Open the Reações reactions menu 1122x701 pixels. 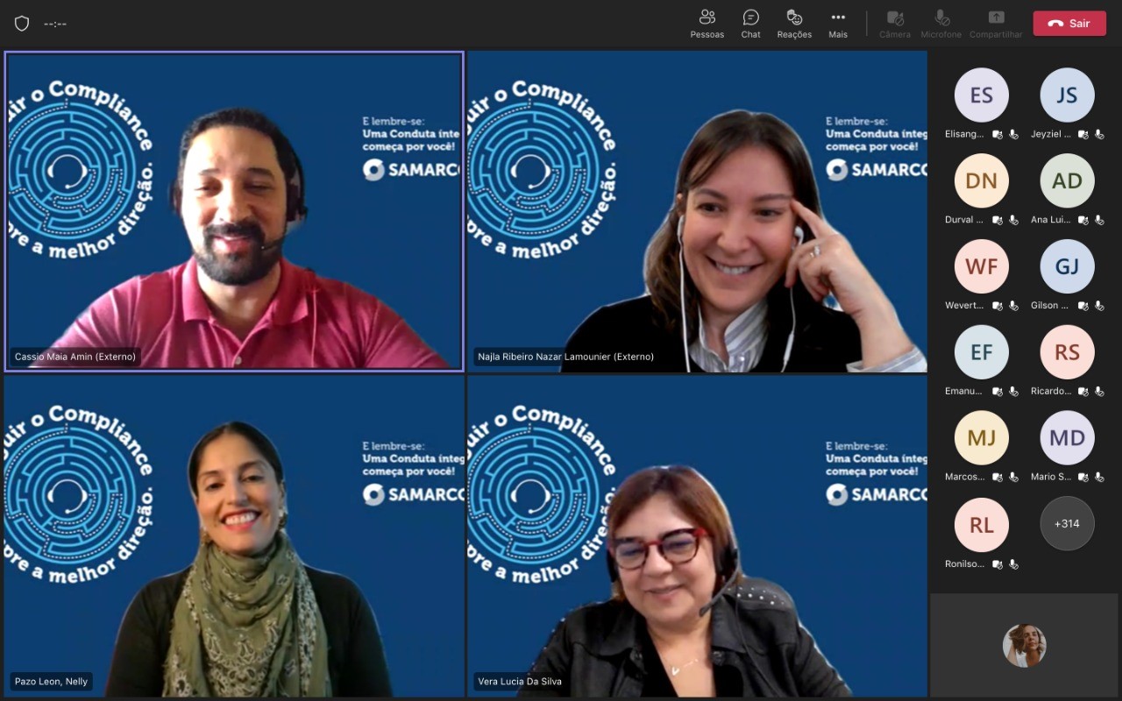[794, 24]
